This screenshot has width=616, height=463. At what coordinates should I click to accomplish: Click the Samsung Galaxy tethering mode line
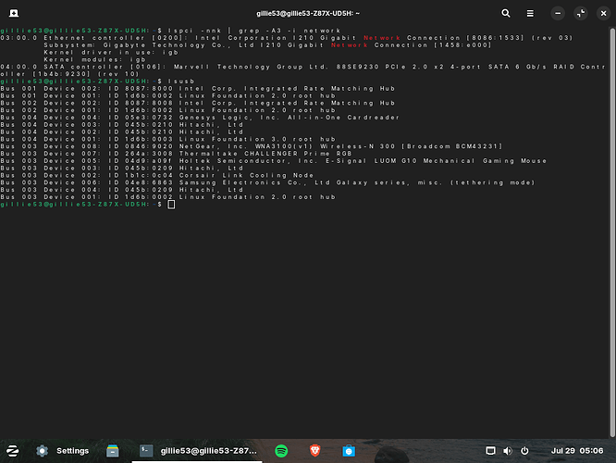pos(268,182)
